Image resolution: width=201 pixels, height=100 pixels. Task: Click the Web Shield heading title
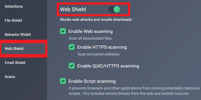73,9
